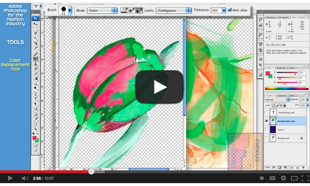
Task: Toggle the Anti-alias checkbox
Action: tap(230, 10)
